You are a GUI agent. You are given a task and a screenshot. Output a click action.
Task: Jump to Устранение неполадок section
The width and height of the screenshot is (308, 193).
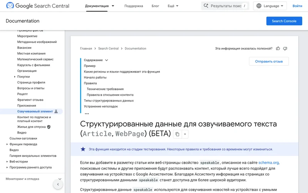tap(101, 107)
